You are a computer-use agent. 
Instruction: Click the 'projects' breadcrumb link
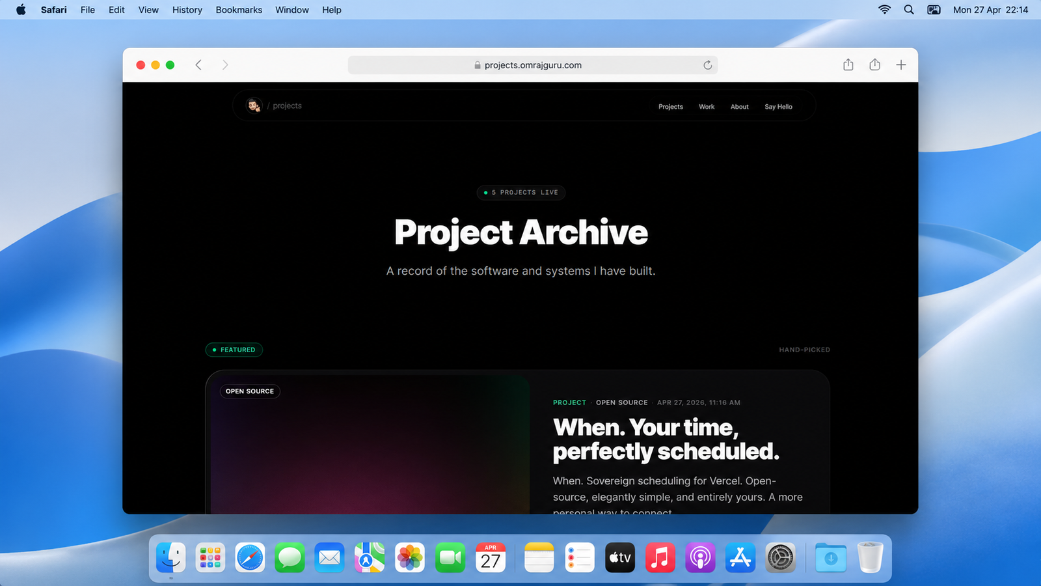pyautogui.click(x=288, y=105)
